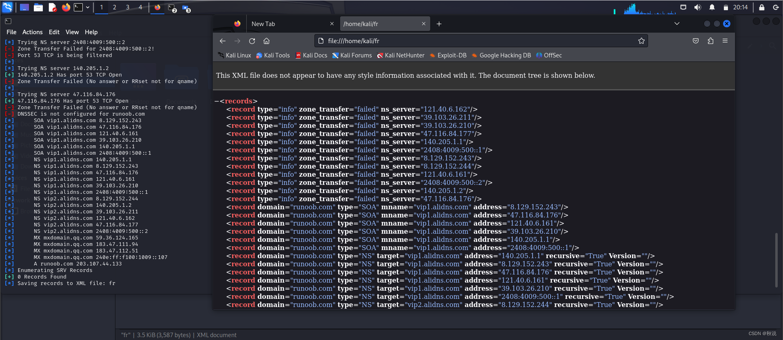Open the terminal File menu
783x340 pixels.
(x=11, y=32)
